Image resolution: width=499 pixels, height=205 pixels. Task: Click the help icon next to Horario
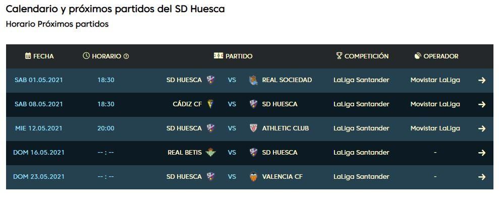pyautogui.click(x=126, y=56)
